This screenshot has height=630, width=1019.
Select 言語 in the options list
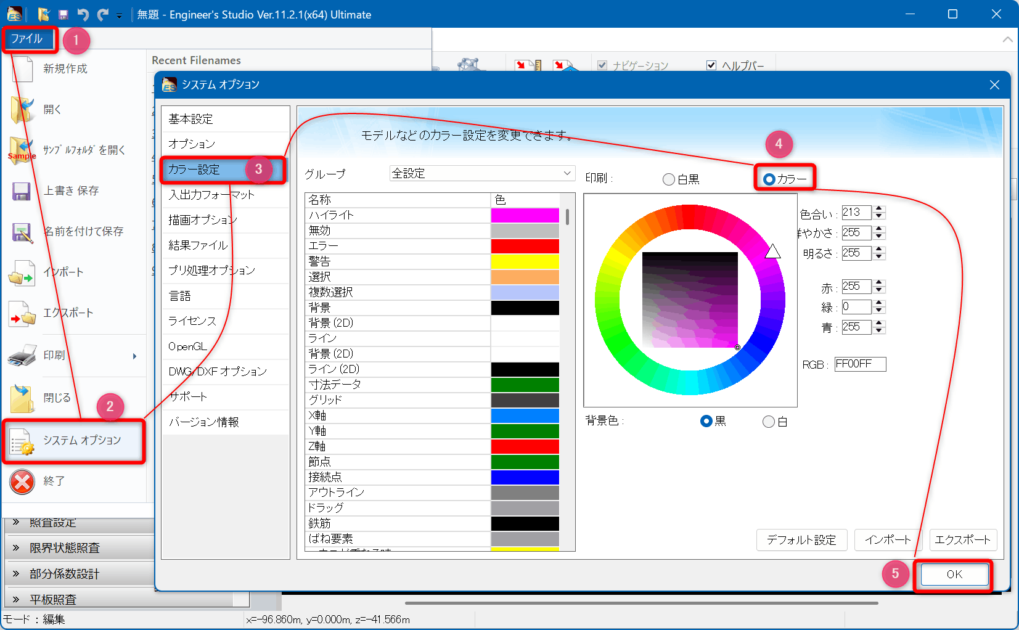pyautogui.click(x=225, y=296)
